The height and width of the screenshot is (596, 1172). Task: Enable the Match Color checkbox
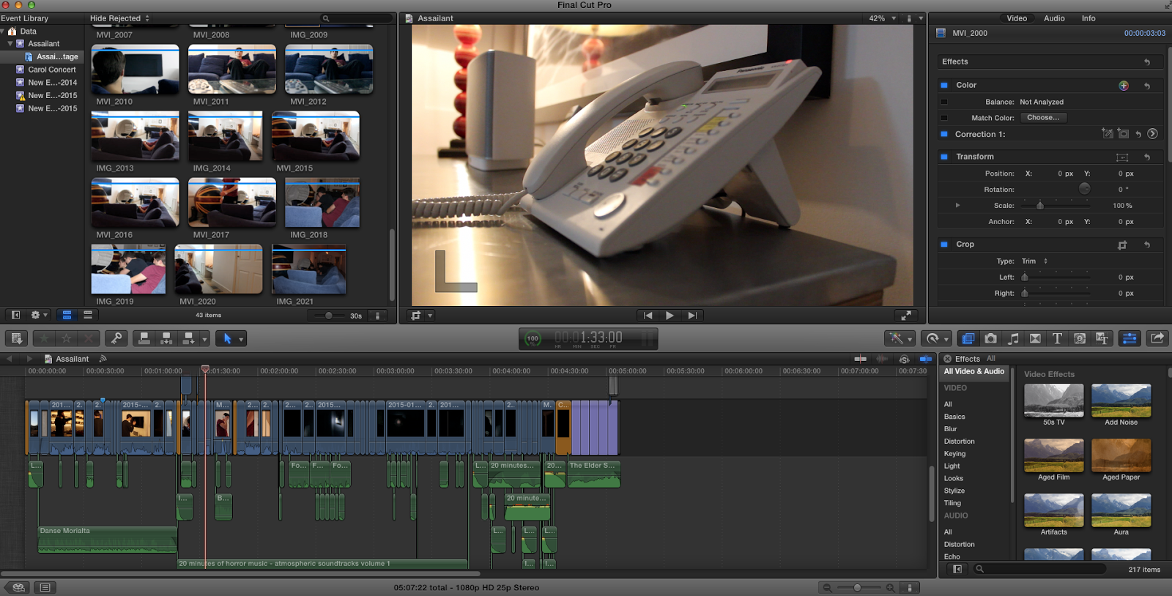tap(944, 118)
